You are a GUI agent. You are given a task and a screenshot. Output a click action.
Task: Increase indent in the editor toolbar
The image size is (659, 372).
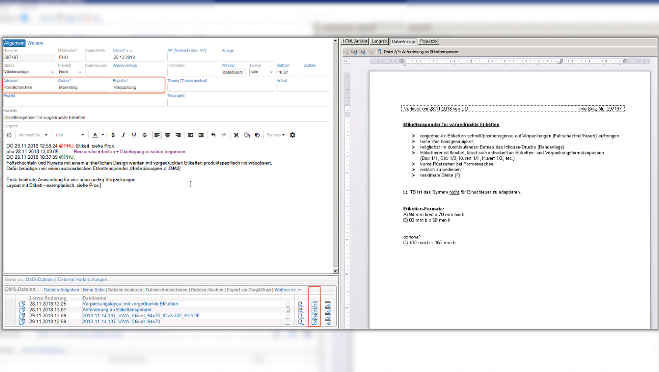click(x=201, y=135)
